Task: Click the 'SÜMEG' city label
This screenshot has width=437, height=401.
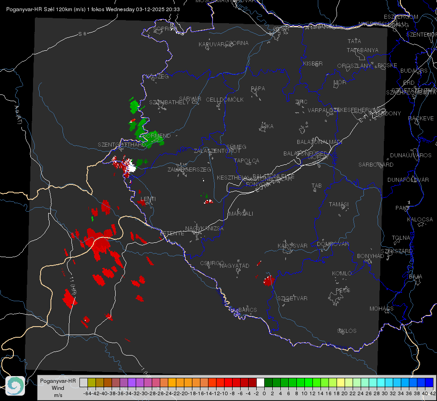Action: 236,147
